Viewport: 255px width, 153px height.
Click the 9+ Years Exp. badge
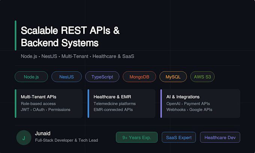click(x=136, y=137)
